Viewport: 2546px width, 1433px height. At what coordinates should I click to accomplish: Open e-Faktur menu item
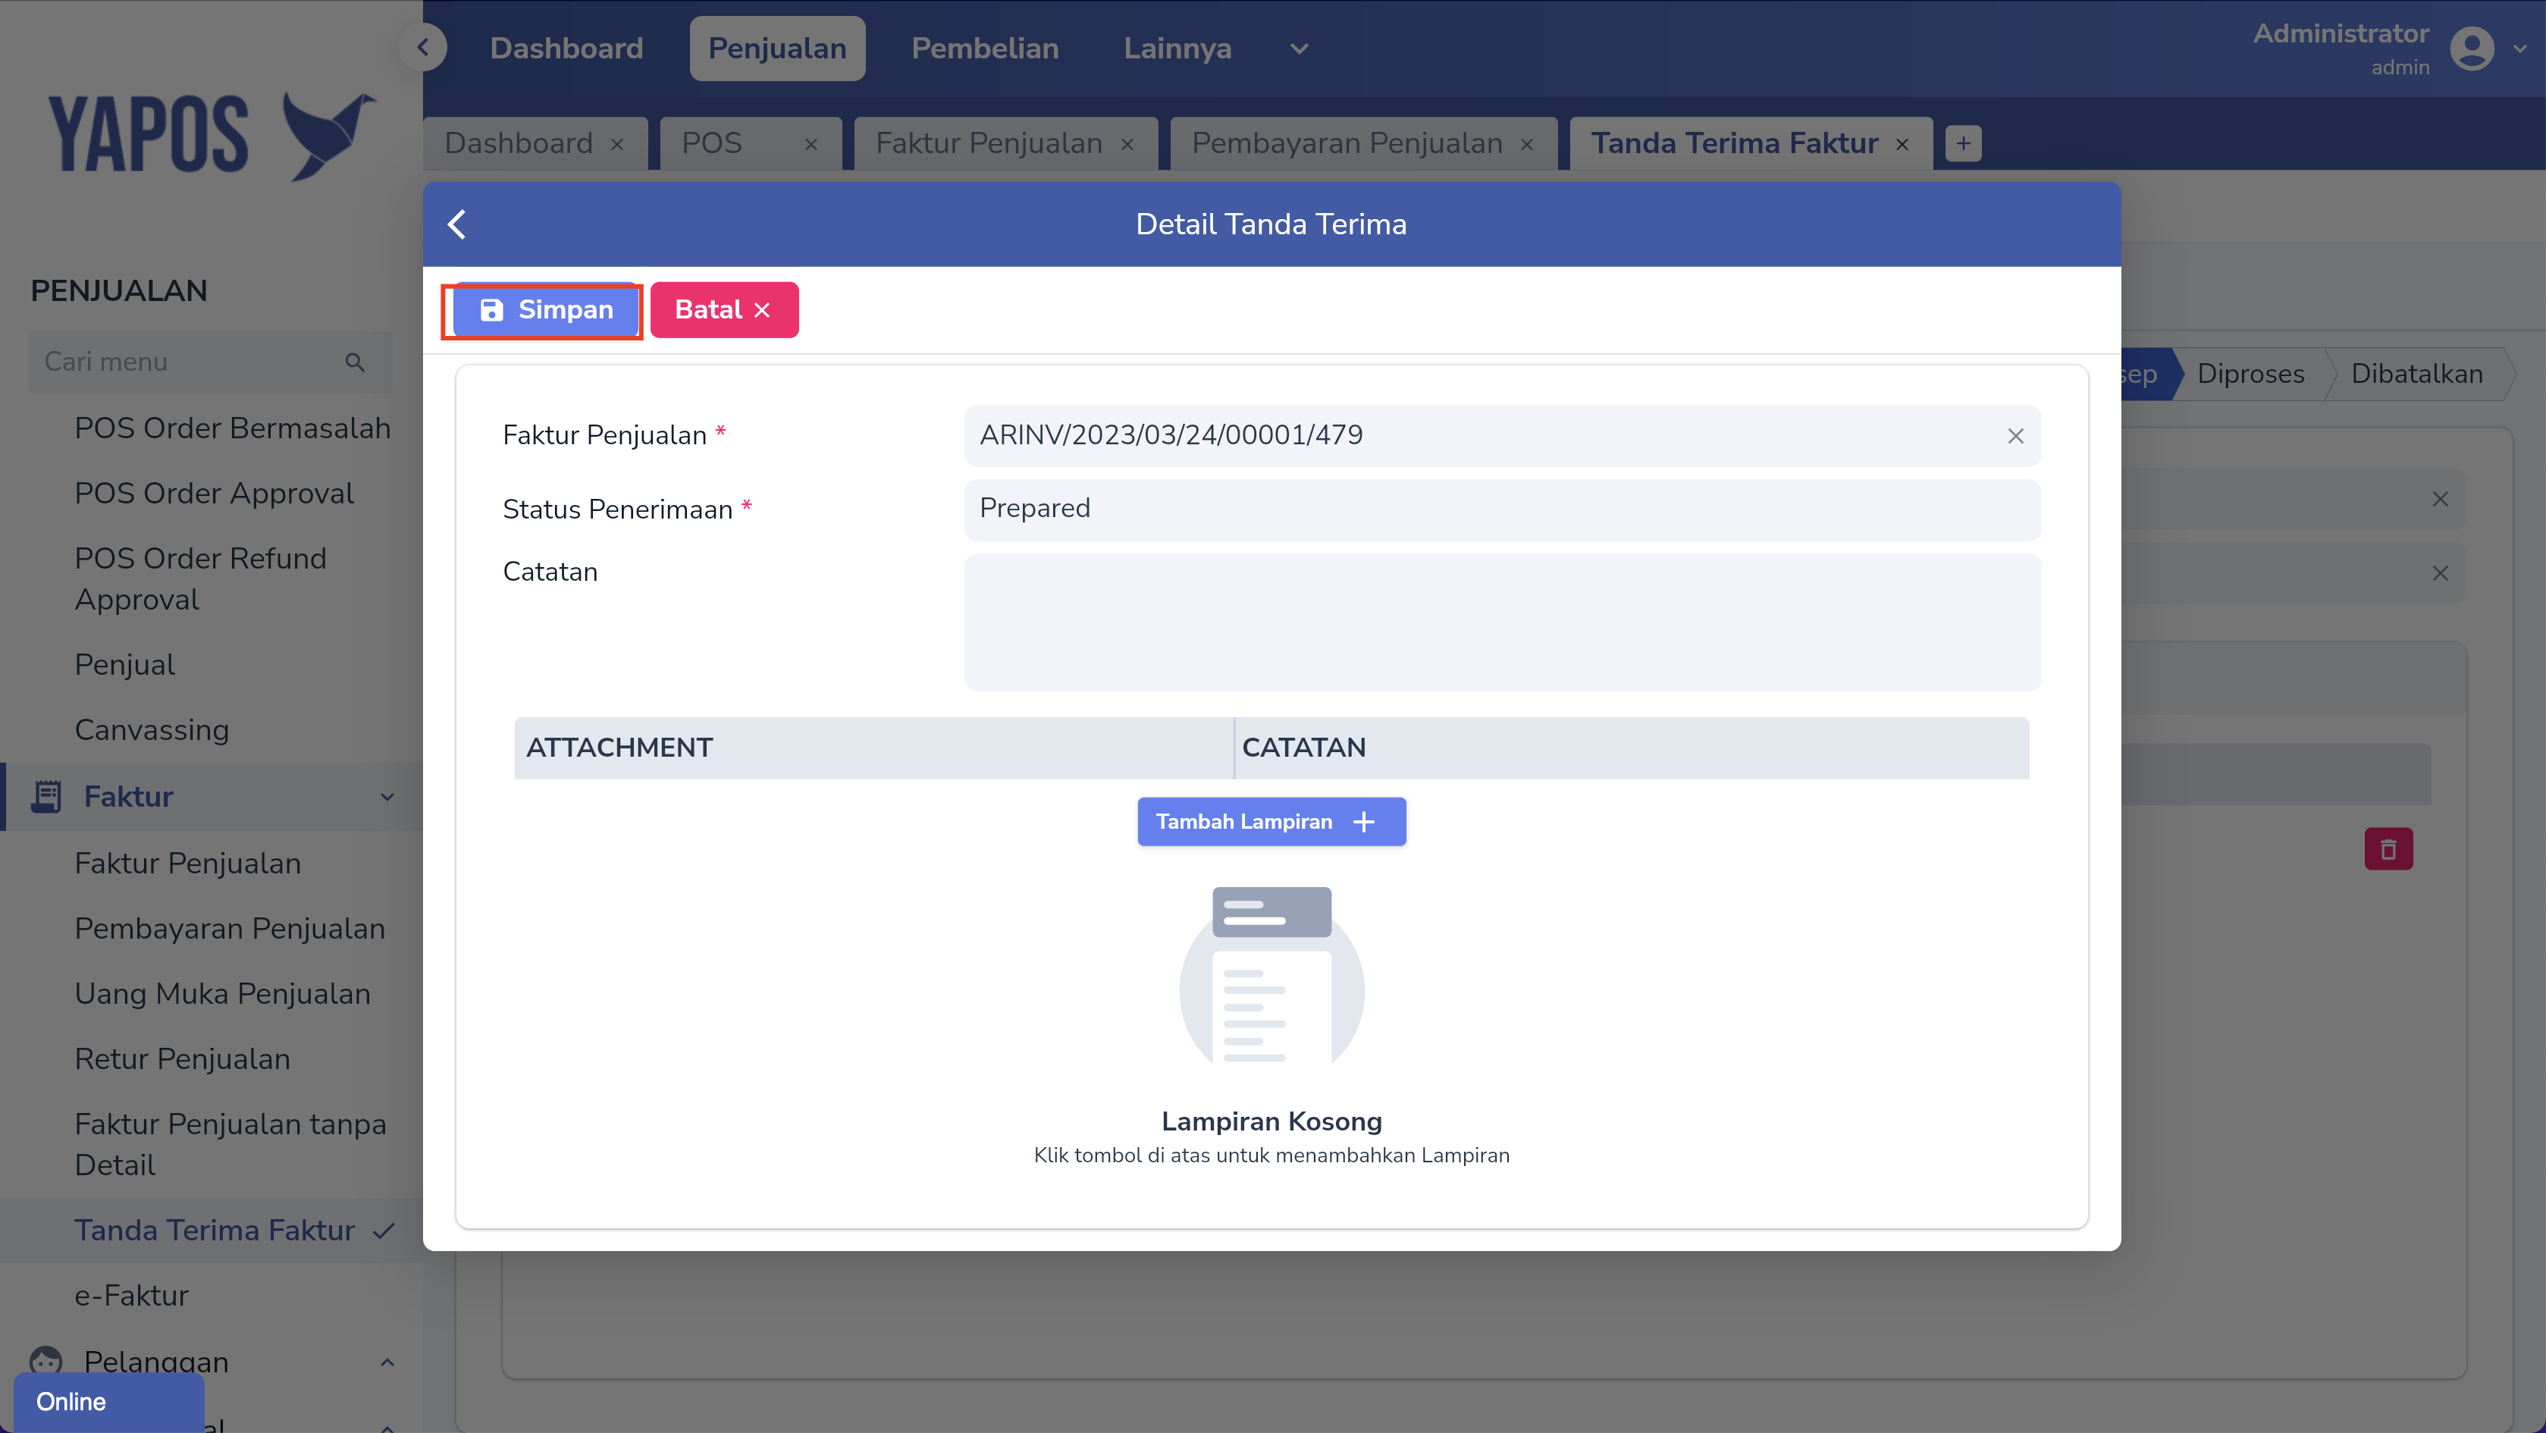131,1296
